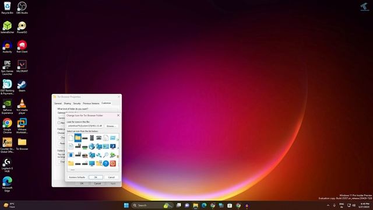Viewport: 373px width, 210px height.
Task: Select the Logitech G HUB desktop icon
Action: click(x=7, y=165)
